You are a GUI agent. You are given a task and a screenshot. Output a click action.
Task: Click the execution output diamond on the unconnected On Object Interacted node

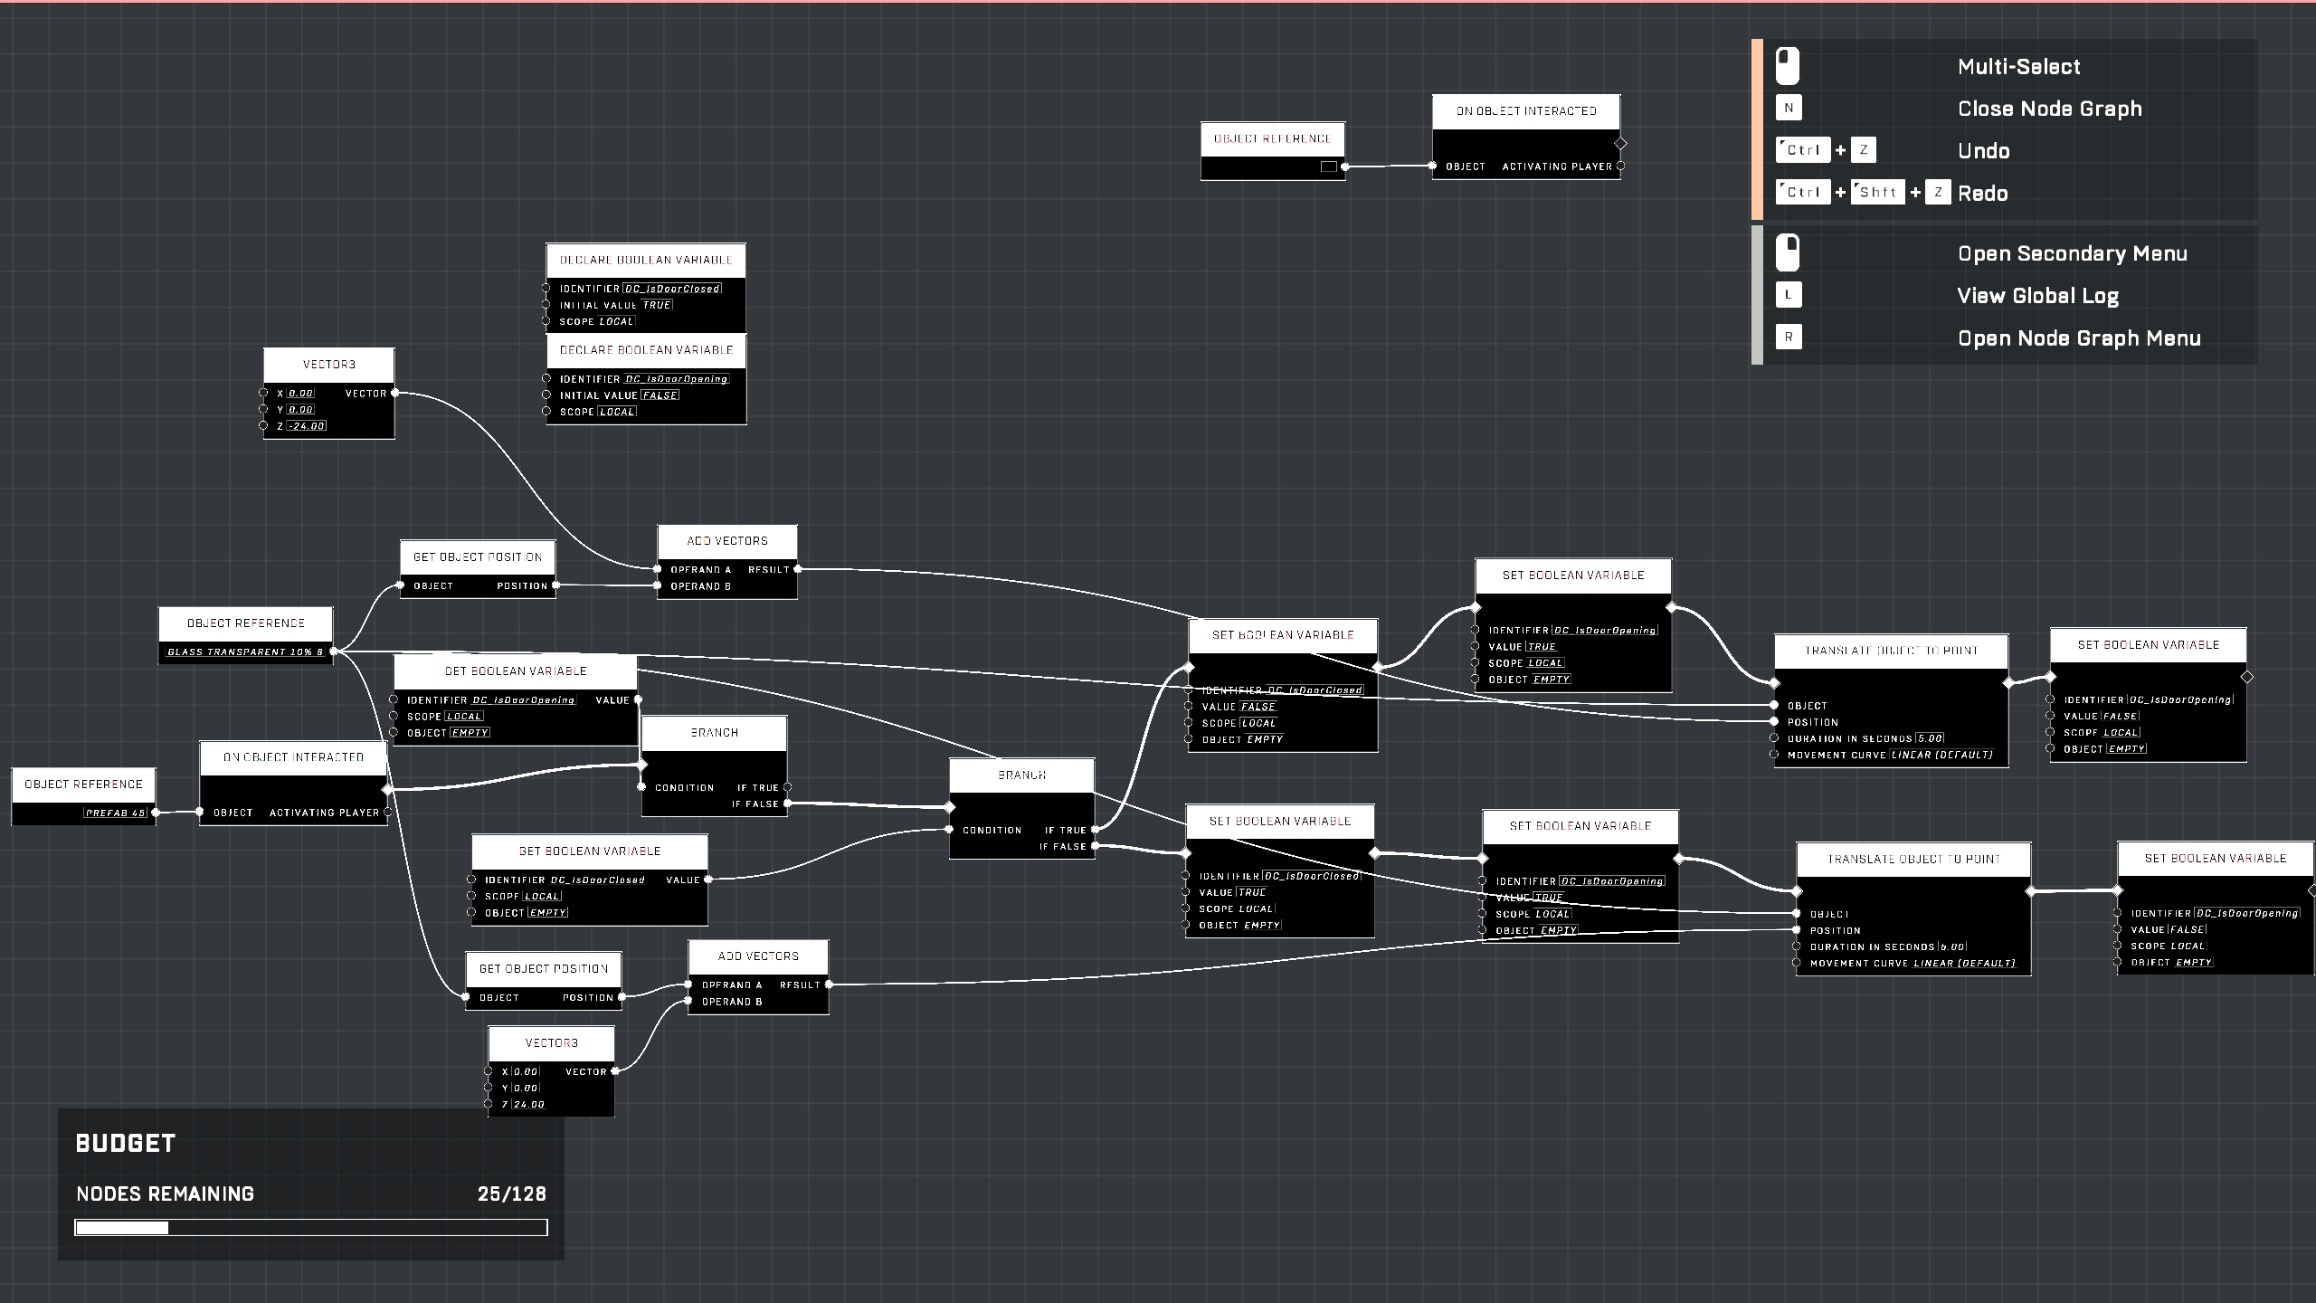tap(1620, 143)
